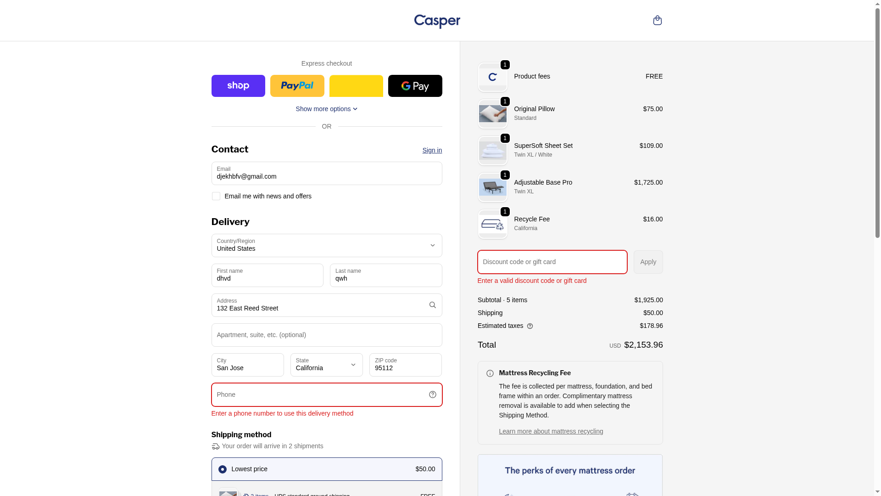Click the Sign in link
Image resolution: width=881 pixels, height=496 pixels.
pos(432,150)
